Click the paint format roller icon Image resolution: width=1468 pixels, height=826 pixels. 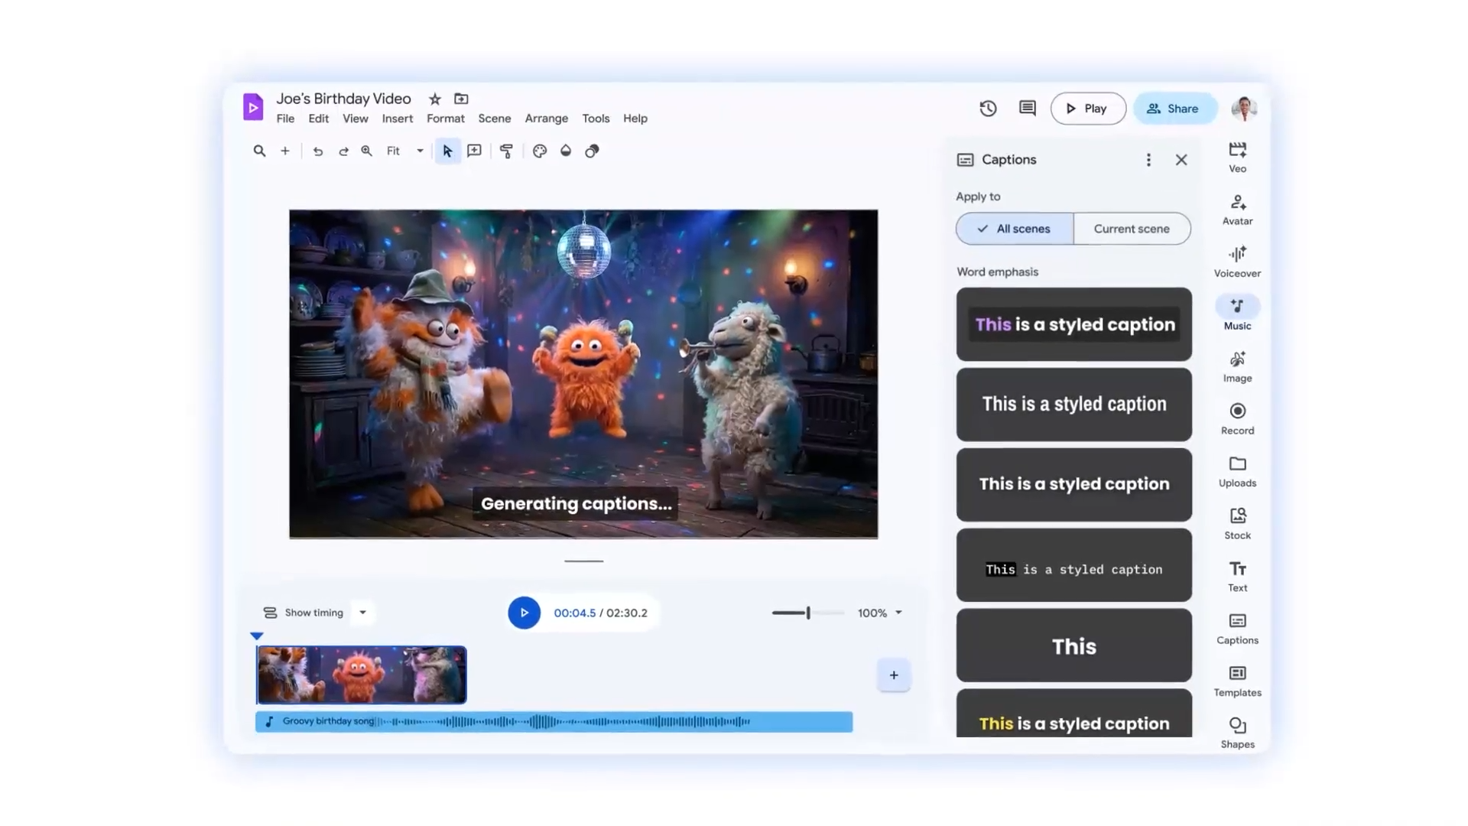coord(506,151)
